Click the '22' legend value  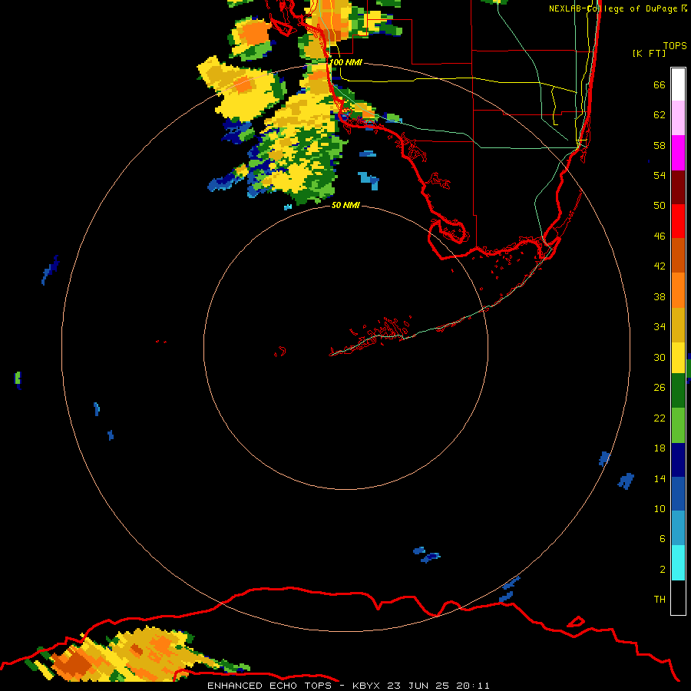(660, 418)
